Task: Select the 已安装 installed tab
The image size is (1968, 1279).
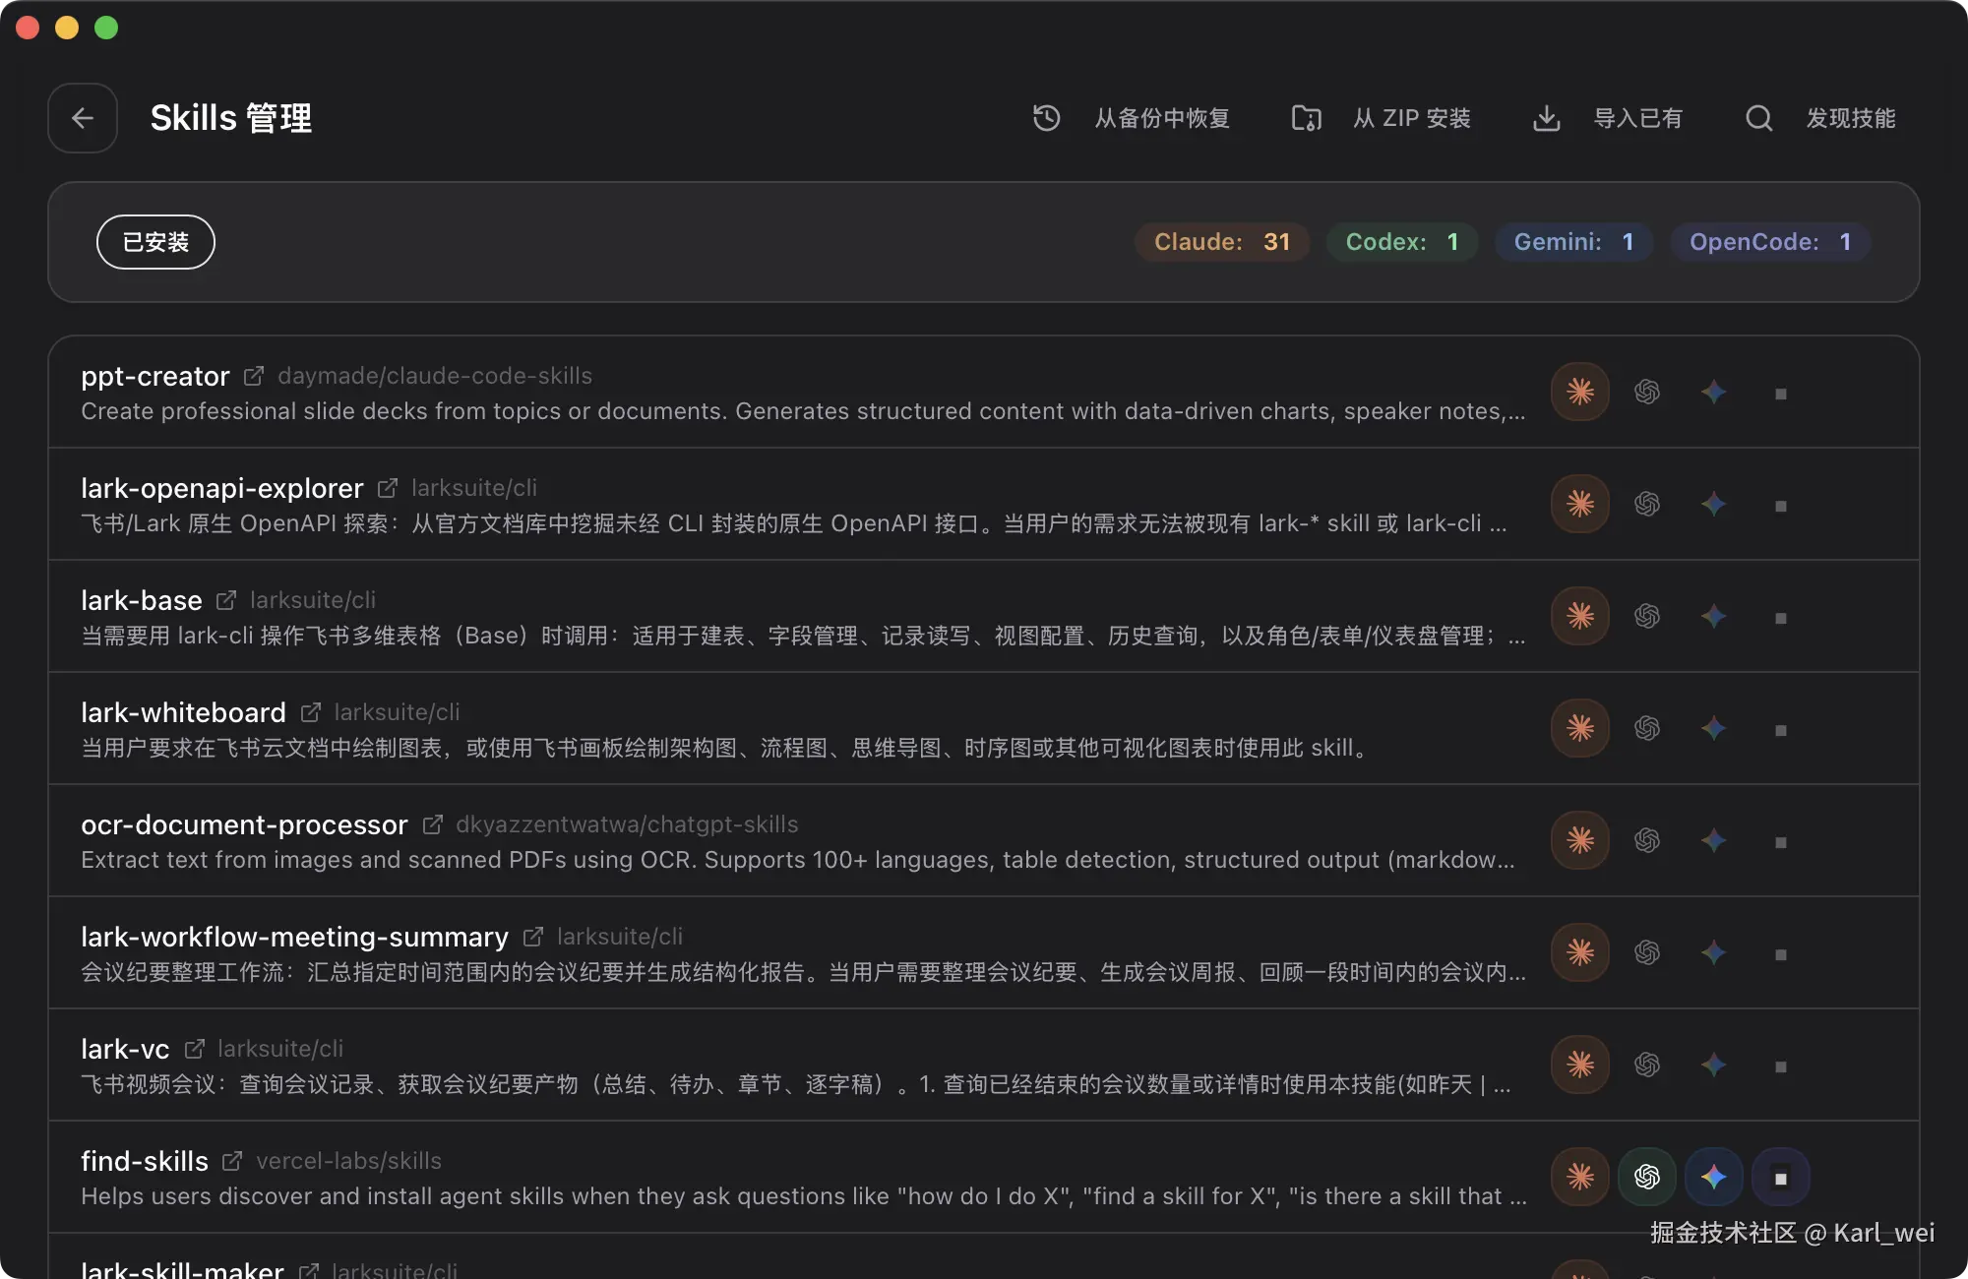Action: click(155, 242)
